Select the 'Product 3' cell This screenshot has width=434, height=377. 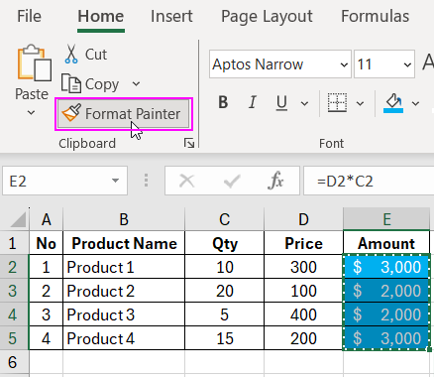coord(124,314)
